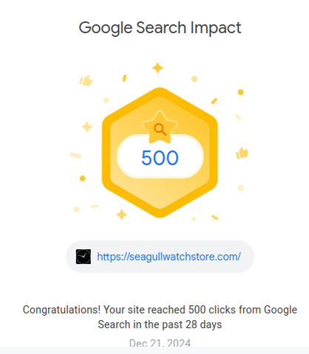Click the orange dot at lower left
309x354 pixels.
coord(83,178)
